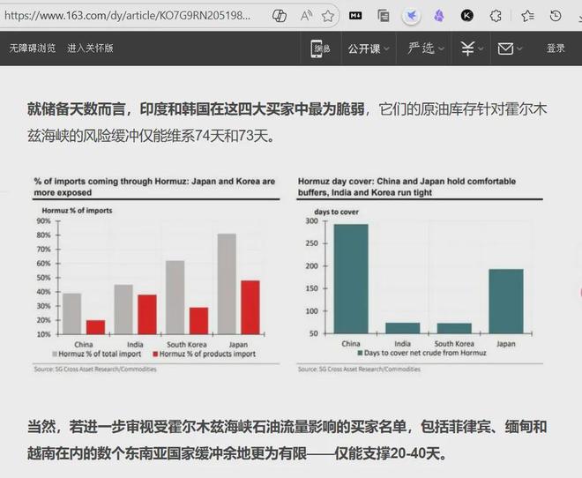The height and width of the screenshot is (478, 582).
Task: Click the purple flame extension icon
Action: [439, 15]
